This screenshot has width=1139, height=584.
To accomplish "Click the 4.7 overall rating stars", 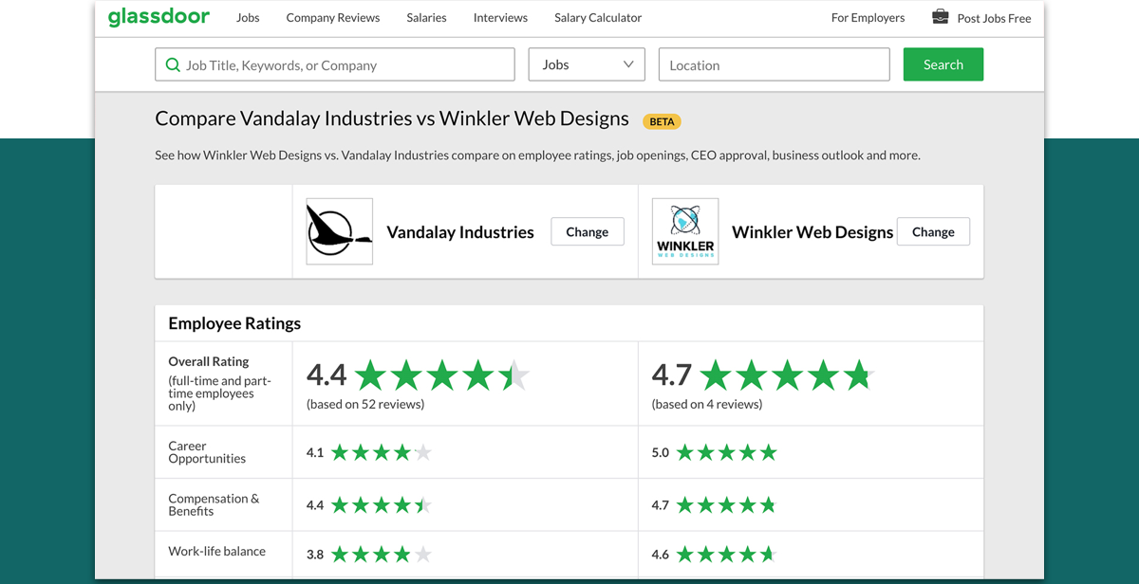I will (x=788, y=375).
